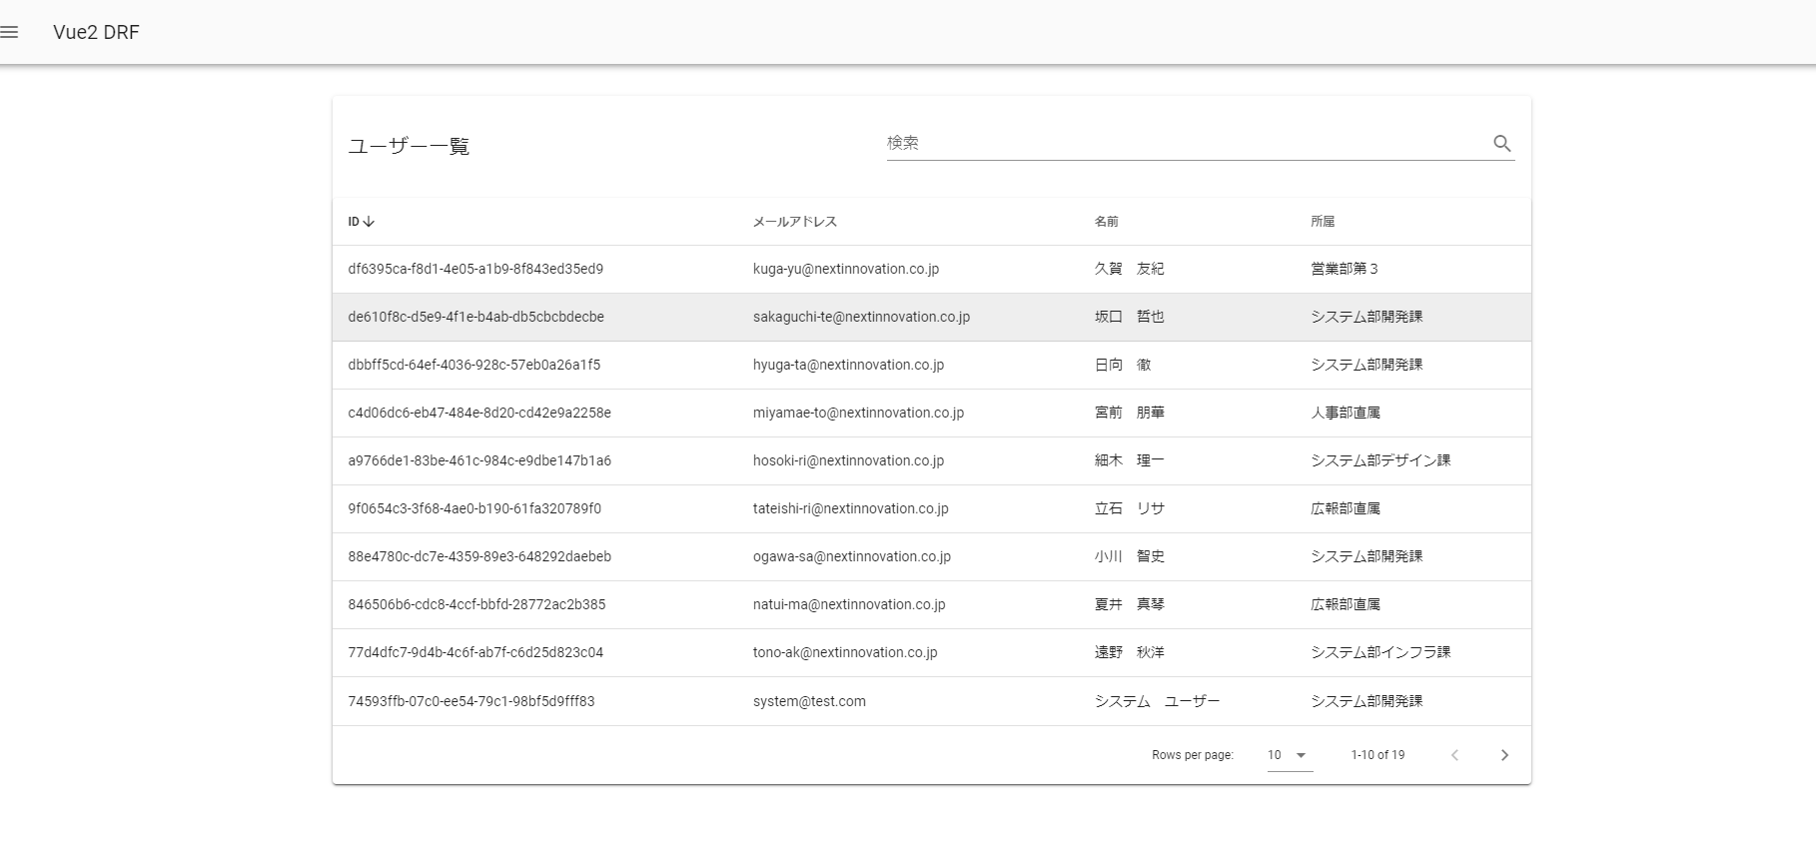Screen dimensions: 1816x857
Task: Click email kuga-yu@nextinnovation.co.jp
Action: click(x=846, y=270)
